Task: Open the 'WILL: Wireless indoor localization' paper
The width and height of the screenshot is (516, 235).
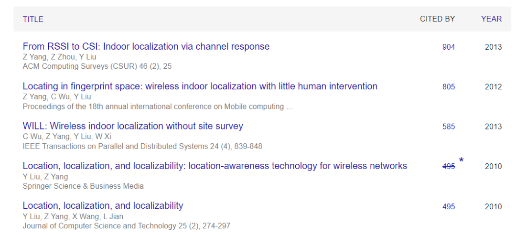Action: point(133,126)
